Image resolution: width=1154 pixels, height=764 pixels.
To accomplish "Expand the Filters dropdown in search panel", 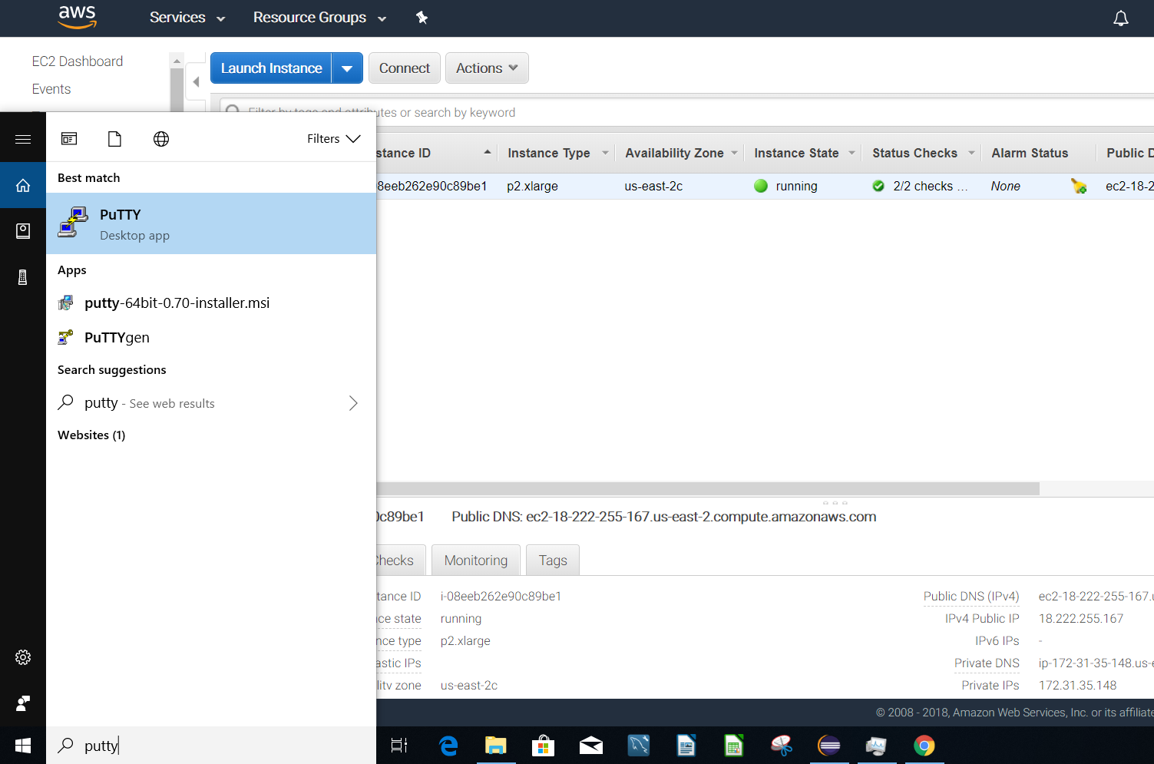I will pyautogui.click(x=332, y=138).
